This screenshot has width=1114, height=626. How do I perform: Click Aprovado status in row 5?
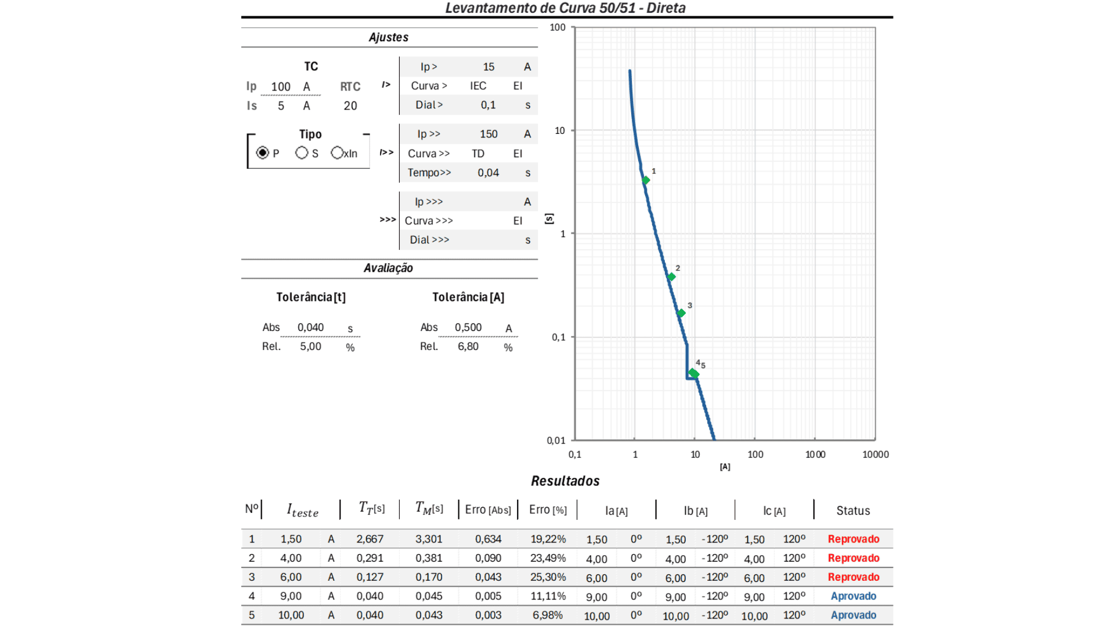pyautogui.click(x=853, y=615)
